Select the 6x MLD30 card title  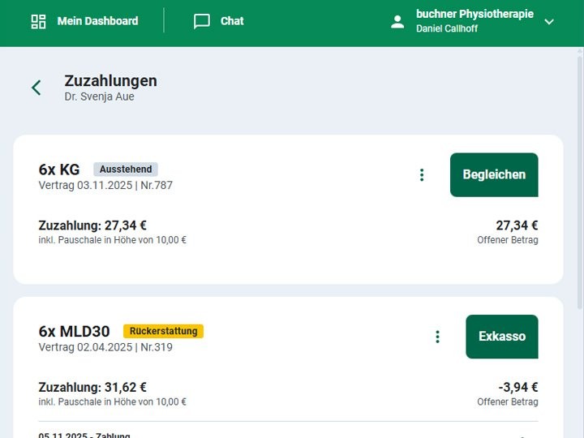click(74, 331)
